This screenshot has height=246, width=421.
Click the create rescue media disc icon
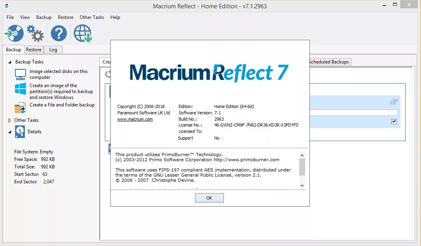coord(14,33)
